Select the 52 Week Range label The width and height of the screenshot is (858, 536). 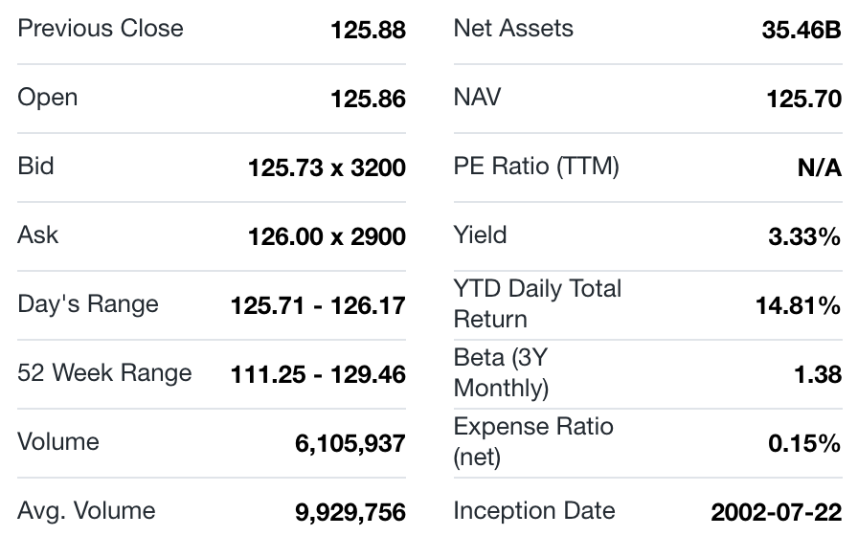pos(104,373)
